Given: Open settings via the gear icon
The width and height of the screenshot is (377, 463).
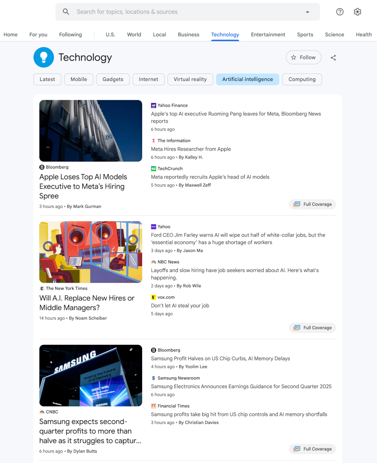Looking at the screenshot, I should (357, 11).
